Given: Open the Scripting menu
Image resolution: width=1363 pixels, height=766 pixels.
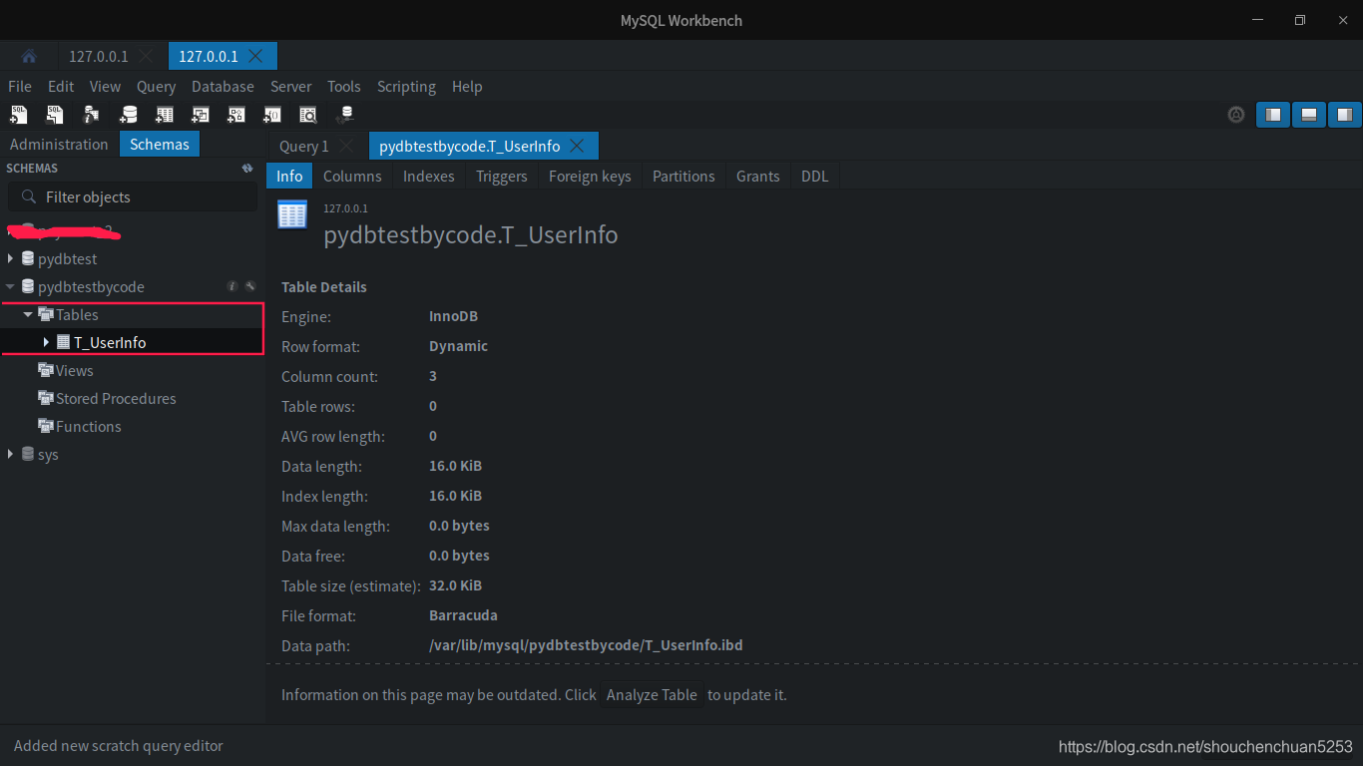Looking at the screenshot, I should (x=406, y=87).
